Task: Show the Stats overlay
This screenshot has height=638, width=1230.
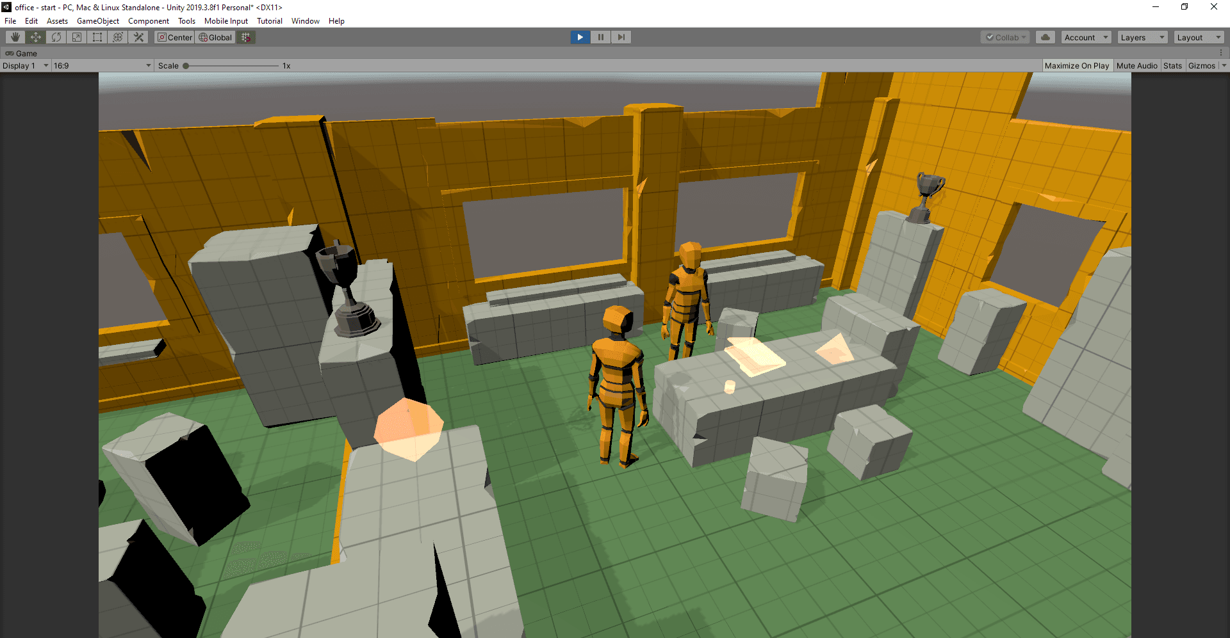Action: (x=1172, y=65)
